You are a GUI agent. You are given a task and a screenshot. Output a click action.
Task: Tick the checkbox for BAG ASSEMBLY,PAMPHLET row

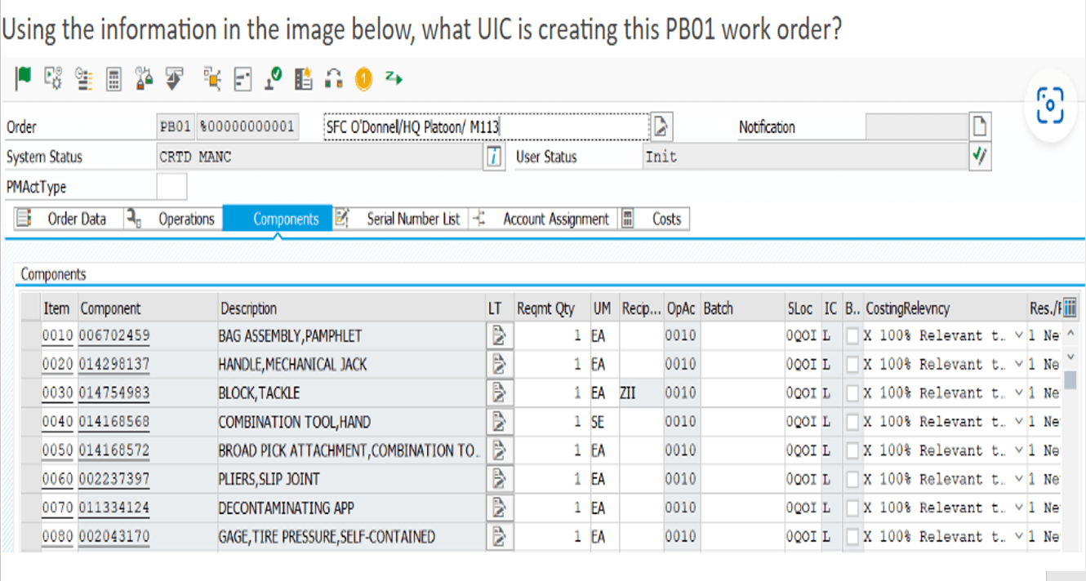852,335
